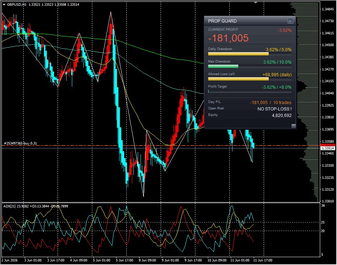Click the Equity label
This screenshot has height=265, width=337.
coord(213,115)
